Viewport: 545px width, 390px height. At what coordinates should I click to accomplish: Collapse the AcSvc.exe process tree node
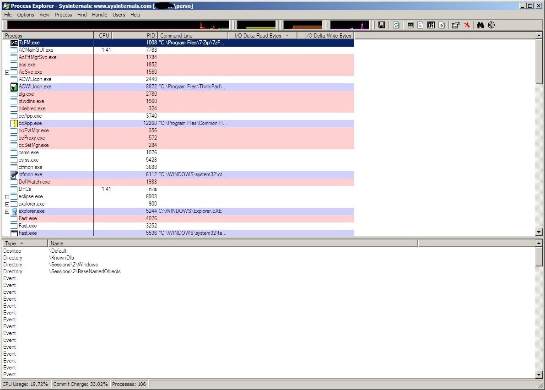[x=7, y=72]
